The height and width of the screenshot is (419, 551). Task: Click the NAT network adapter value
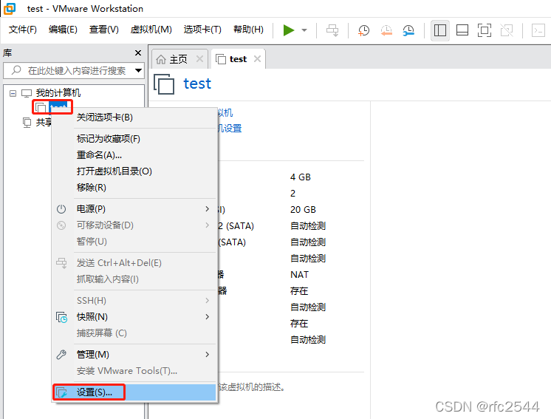point(299,275)
